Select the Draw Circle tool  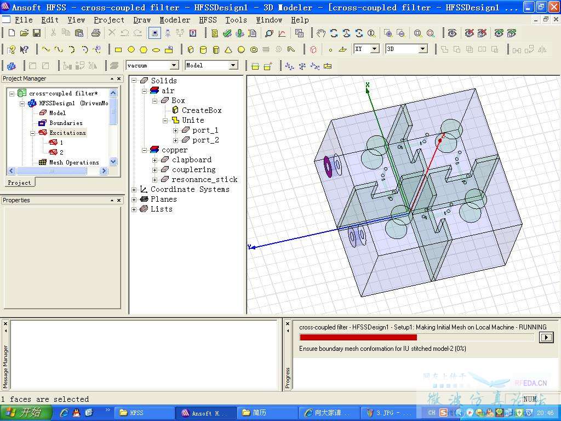click(x=131, y=49)
